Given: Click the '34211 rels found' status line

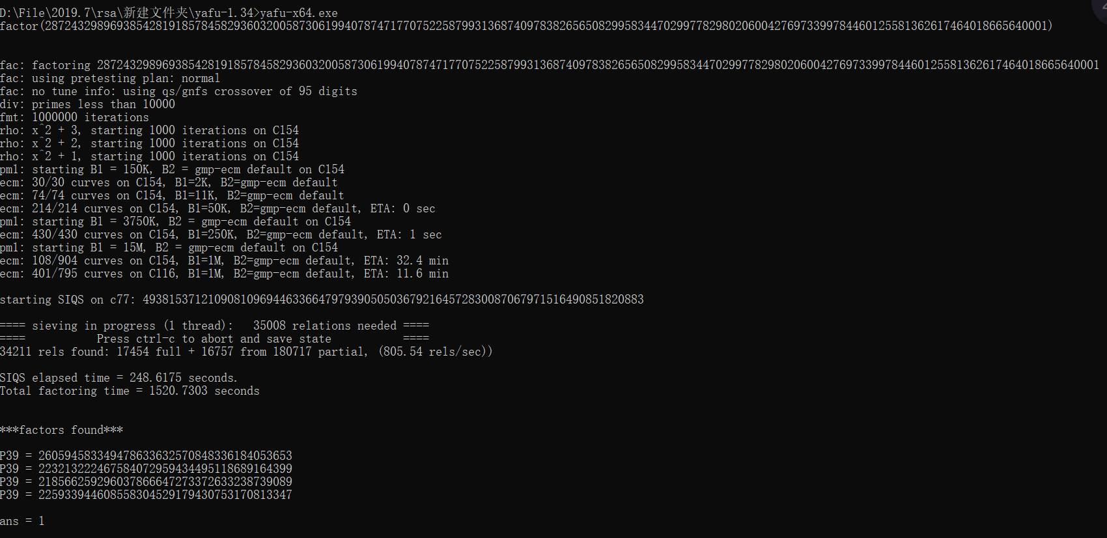Looking at the screenshot, I should pyautogui.click(x=246, y=352).
